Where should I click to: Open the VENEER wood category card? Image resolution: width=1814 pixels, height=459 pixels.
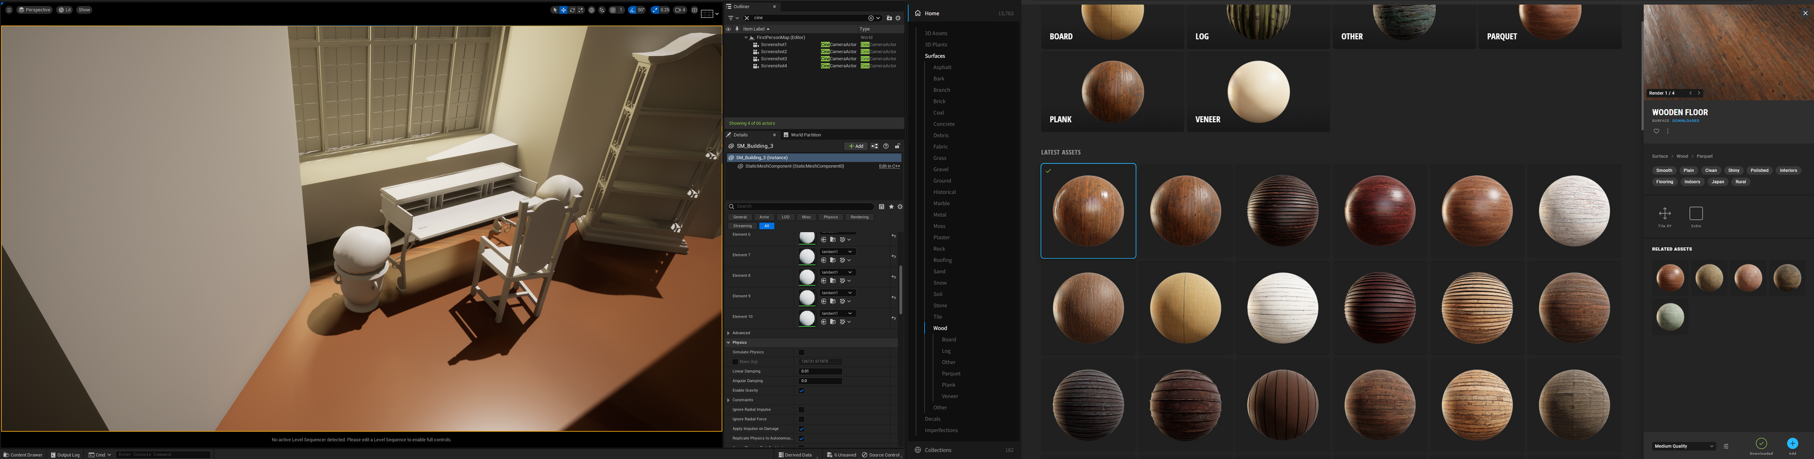tap(1258, 92)
